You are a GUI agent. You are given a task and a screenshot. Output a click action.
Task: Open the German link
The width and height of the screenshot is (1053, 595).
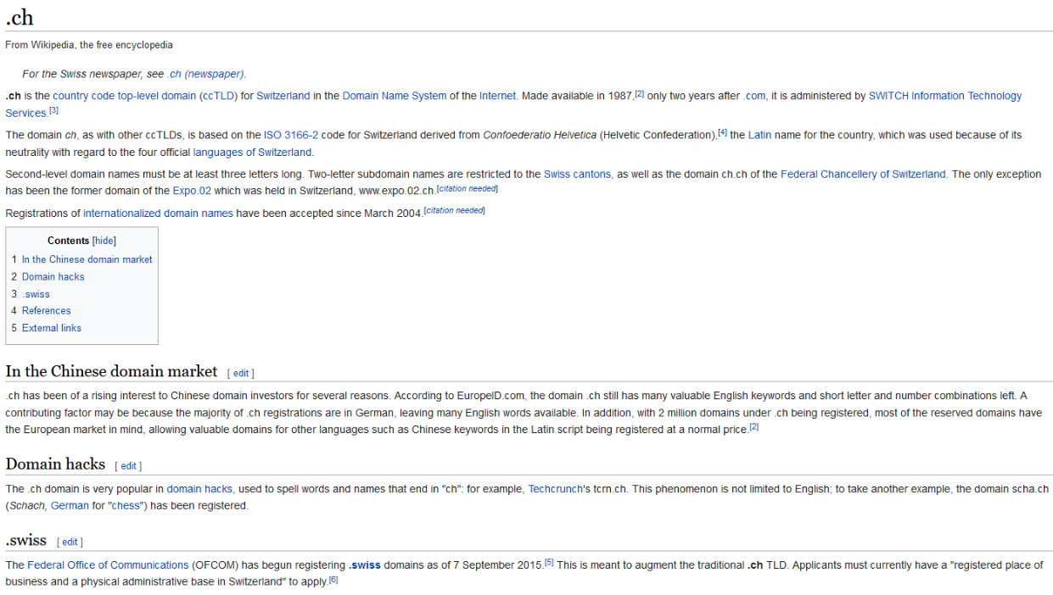click(70, 506)
